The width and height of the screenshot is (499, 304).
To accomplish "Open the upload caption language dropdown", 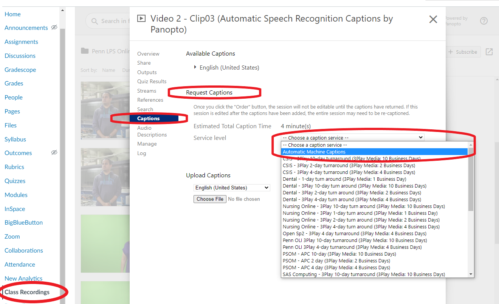I will pos(232,188).
